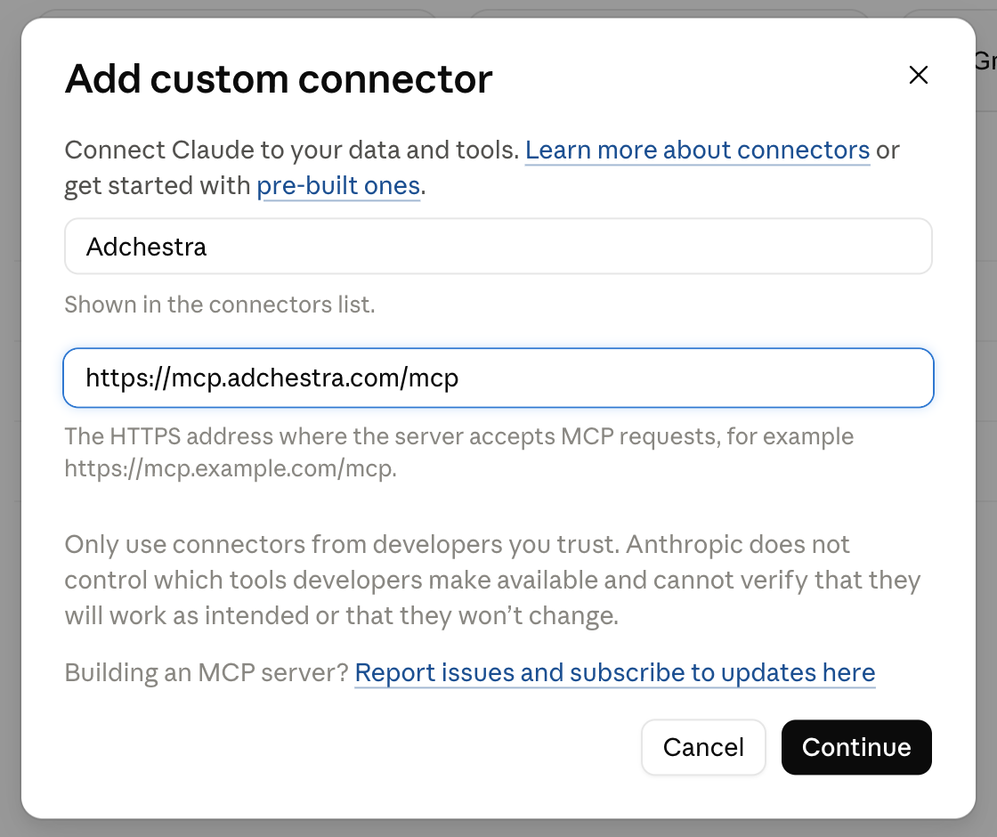Screen dimensions: 997x837
Task: Close the Add custom connector dialog
Action: 918,75
